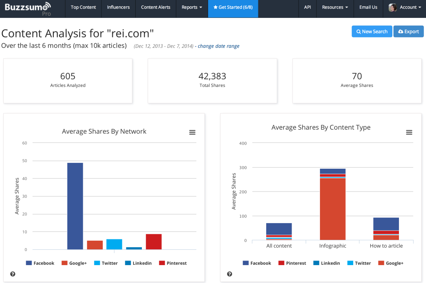Click Email Us in the navigation bar
The width and height of the screenshot is (426, 283).
coord(368,7)
